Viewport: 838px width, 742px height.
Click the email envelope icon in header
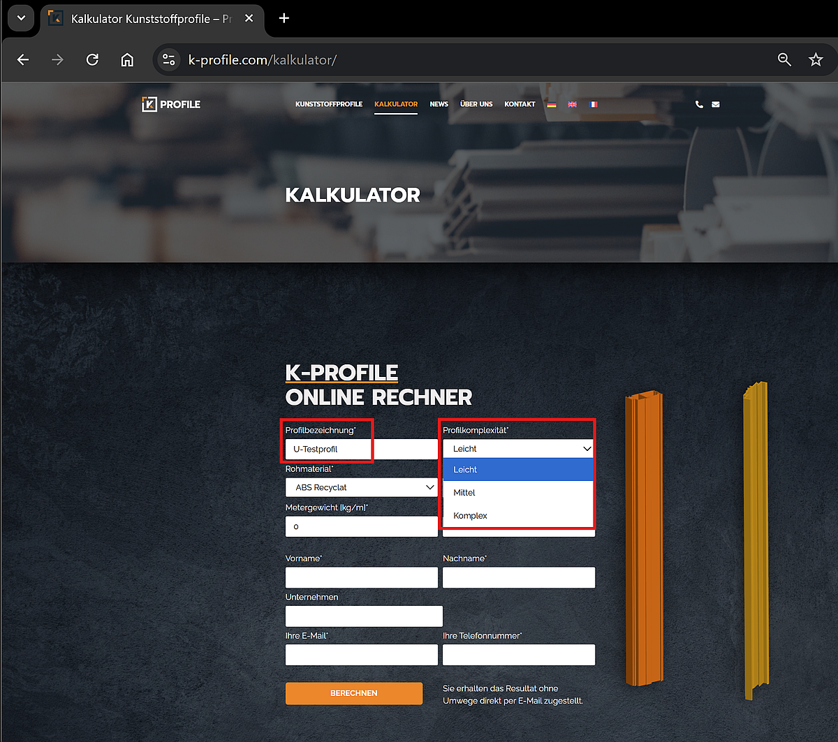(x=716, y=105)
